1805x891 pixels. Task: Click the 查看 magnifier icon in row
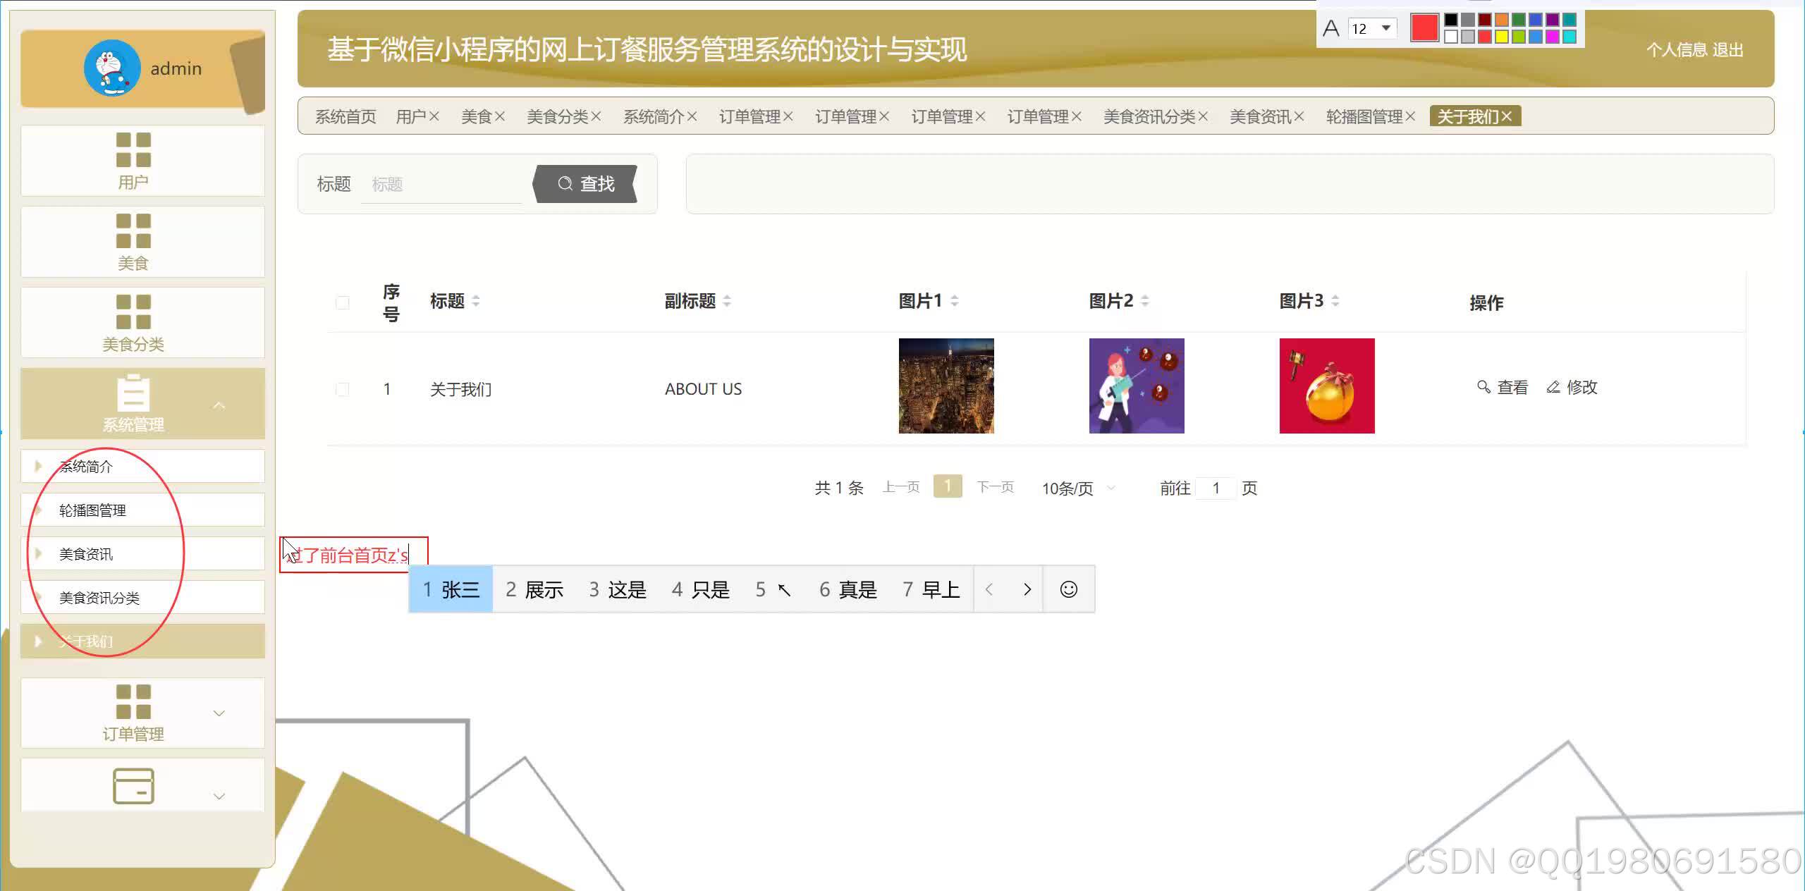pos(1483,387)
